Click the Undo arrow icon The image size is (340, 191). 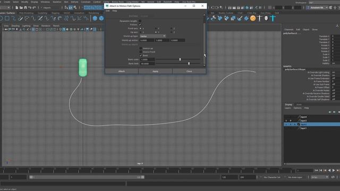point(30,7)
